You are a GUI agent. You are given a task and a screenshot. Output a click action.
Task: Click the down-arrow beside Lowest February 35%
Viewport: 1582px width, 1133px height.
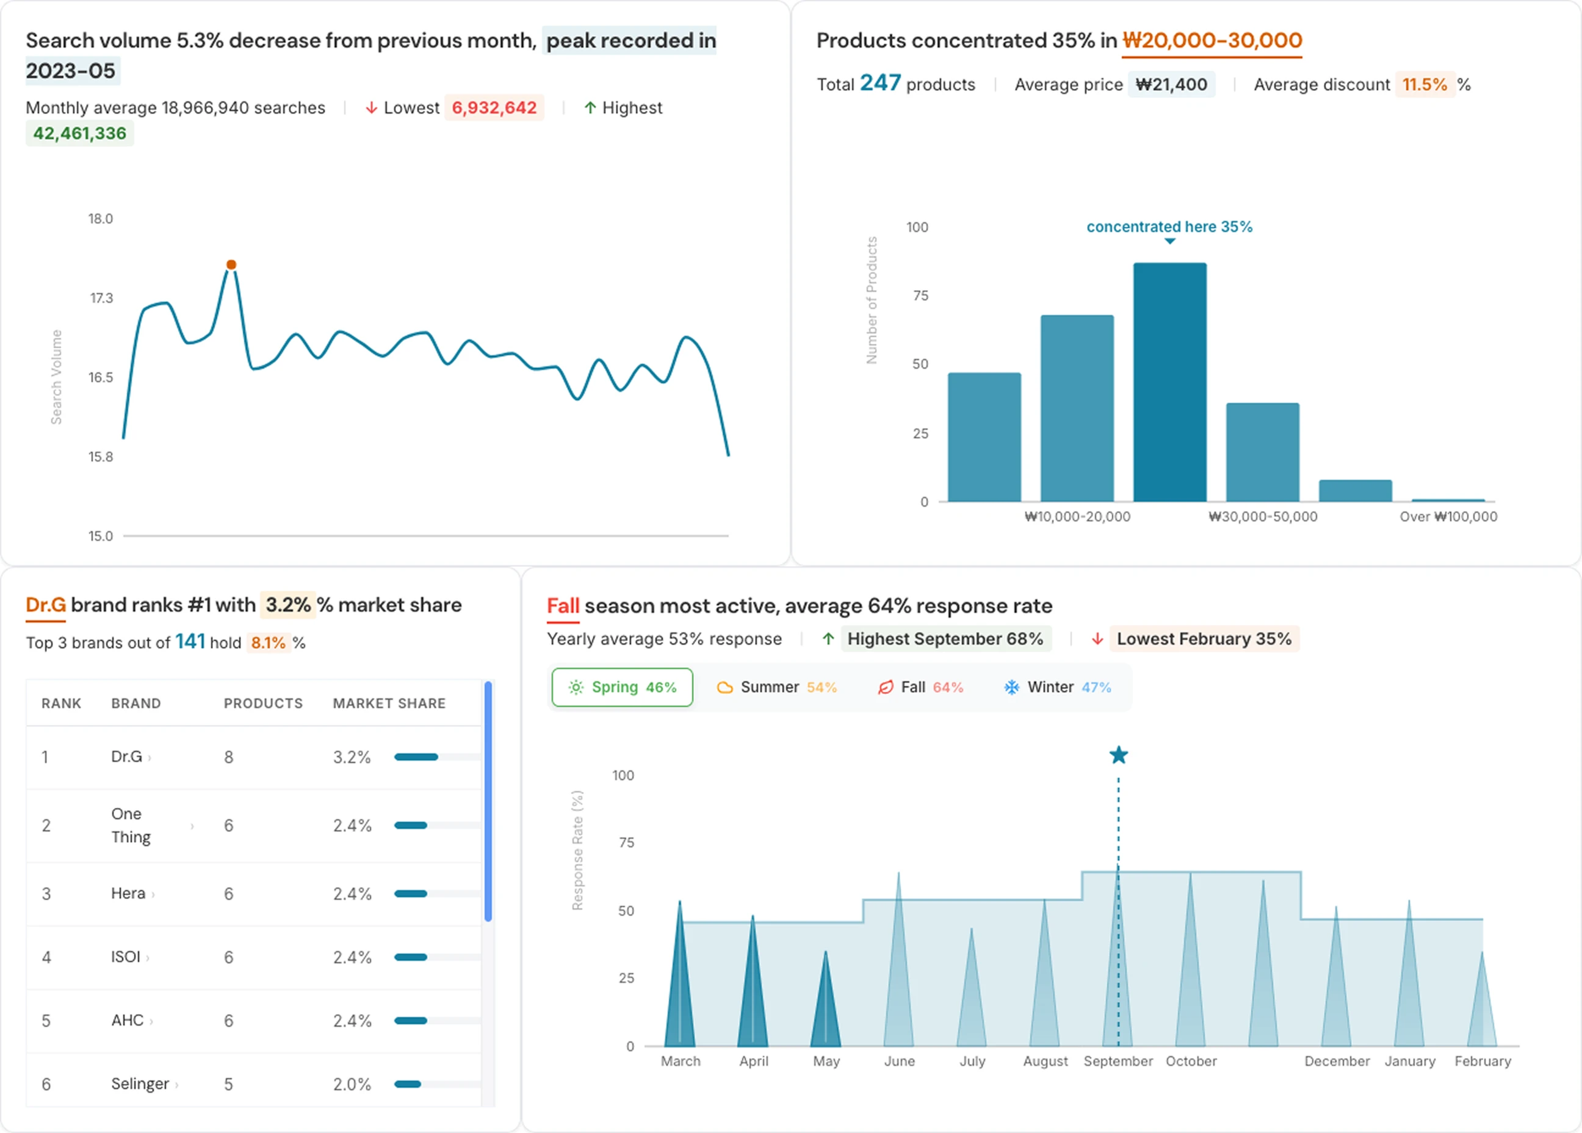[1097, 639]
